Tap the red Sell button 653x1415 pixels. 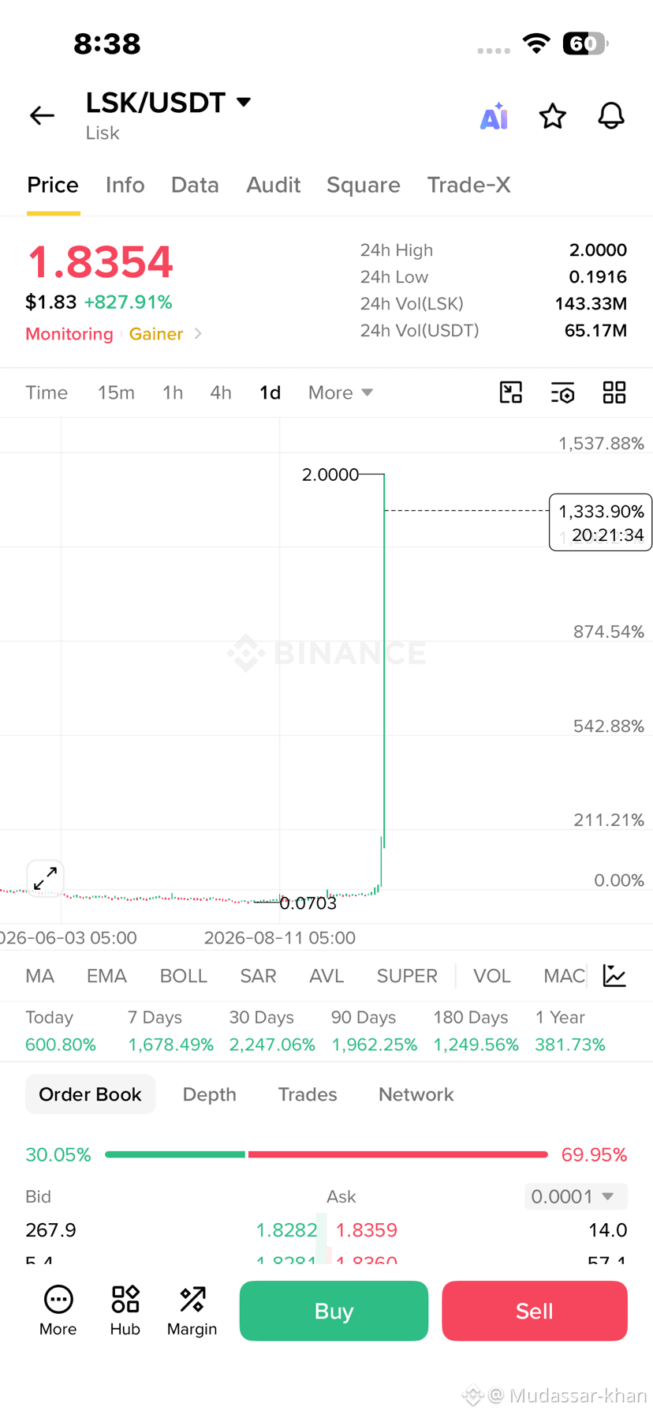[535, 1311]
